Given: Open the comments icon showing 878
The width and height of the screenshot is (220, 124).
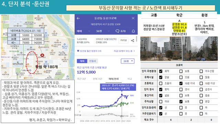Looking at the screenshot, I should tap(117, 31).
